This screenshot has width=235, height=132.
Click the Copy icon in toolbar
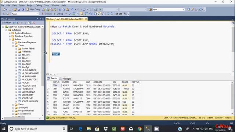[x=64, y=10]
